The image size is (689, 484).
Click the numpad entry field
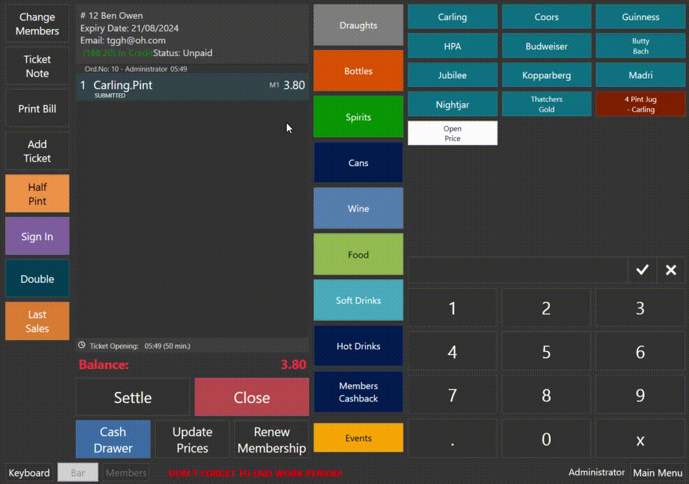(518, 271)
